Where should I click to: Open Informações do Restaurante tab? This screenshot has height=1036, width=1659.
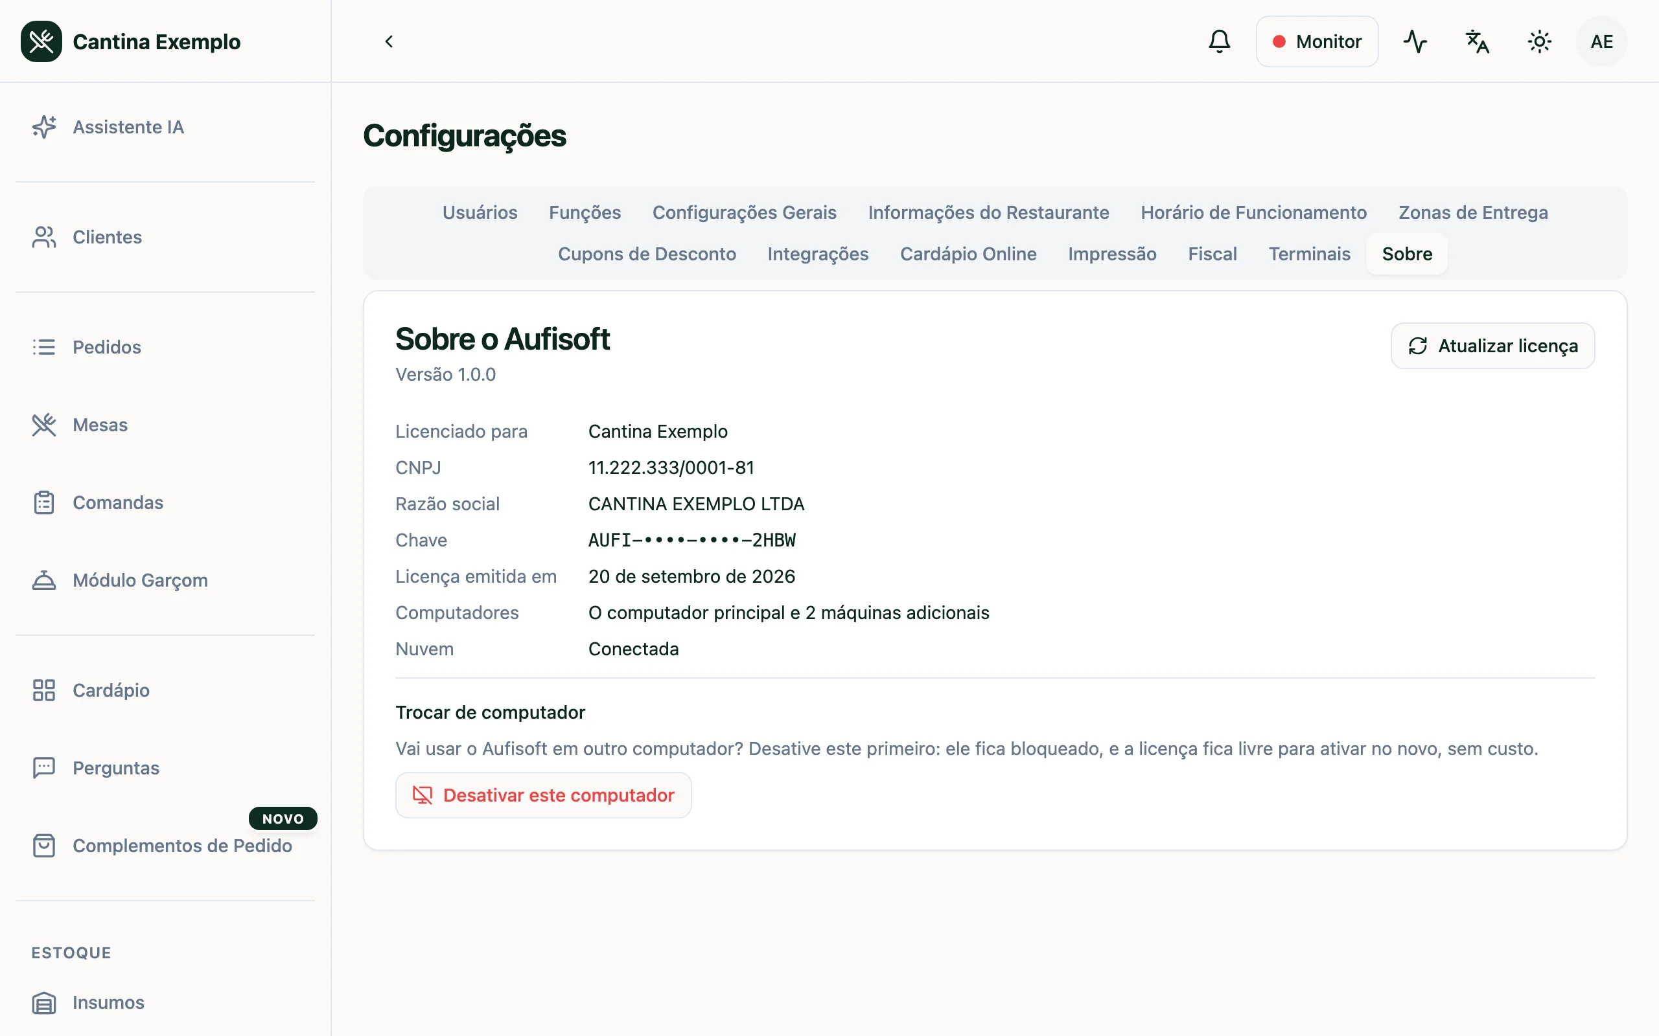click(988, 212)
